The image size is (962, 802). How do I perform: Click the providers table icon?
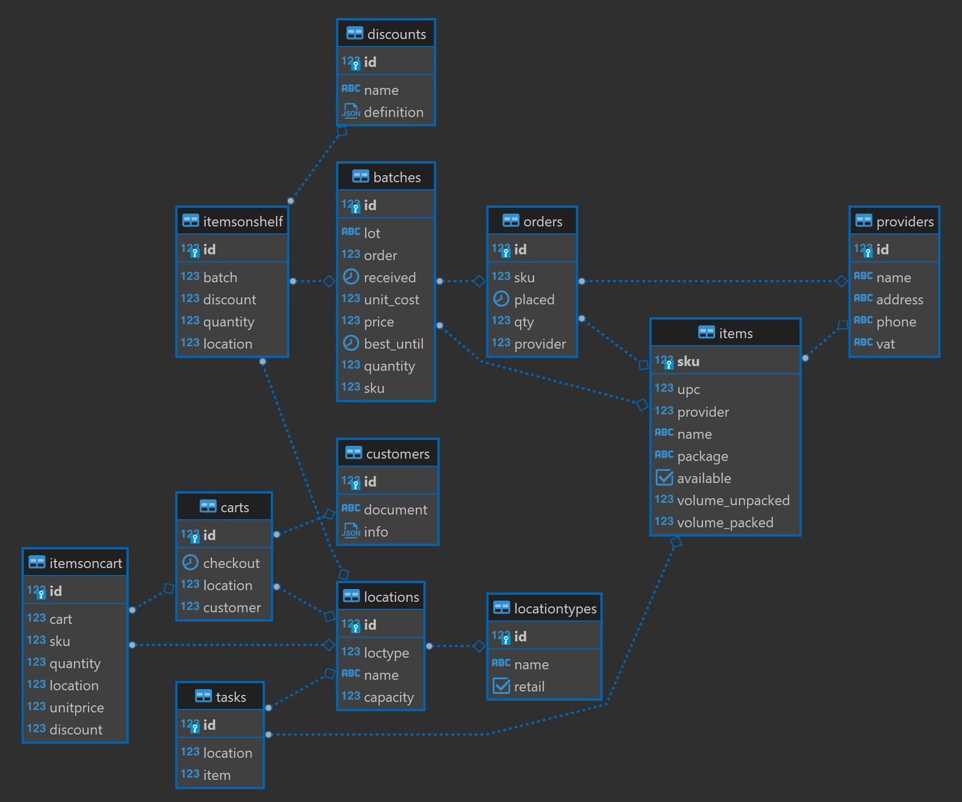pos(864,221)
